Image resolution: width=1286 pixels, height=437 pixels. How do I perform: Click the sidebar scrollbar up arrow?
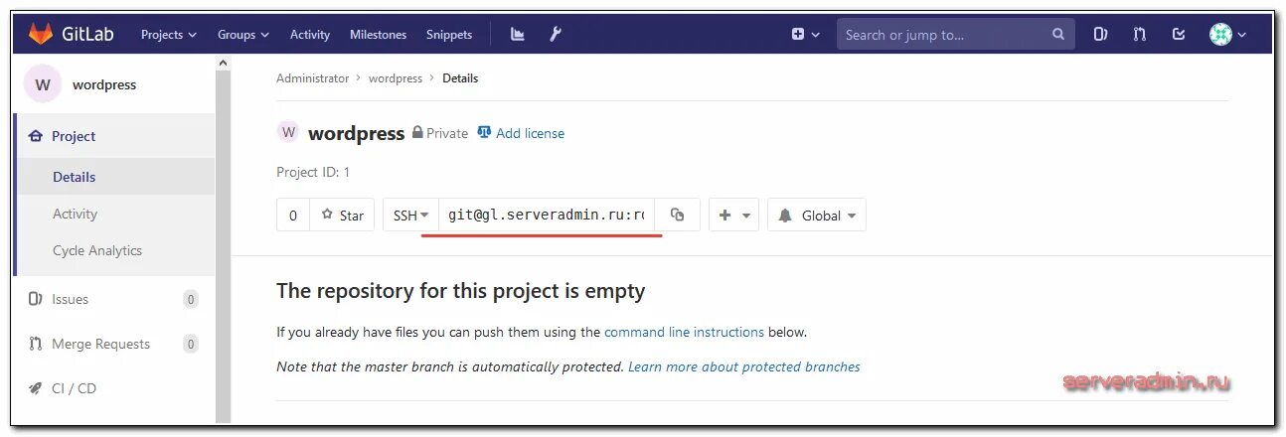(x=223, y=63)
